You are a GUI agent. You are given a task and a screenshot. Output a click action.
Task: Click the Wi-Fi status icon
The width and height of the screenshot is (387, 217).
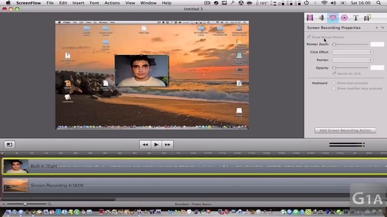click(x=324, y=3)
